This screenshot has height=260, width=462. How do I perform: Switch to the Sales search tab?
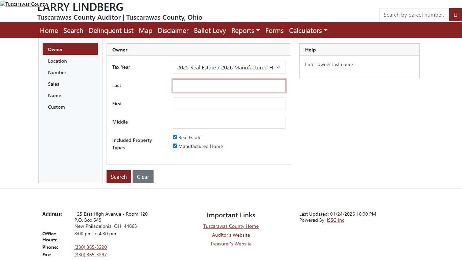pos(53,84)
